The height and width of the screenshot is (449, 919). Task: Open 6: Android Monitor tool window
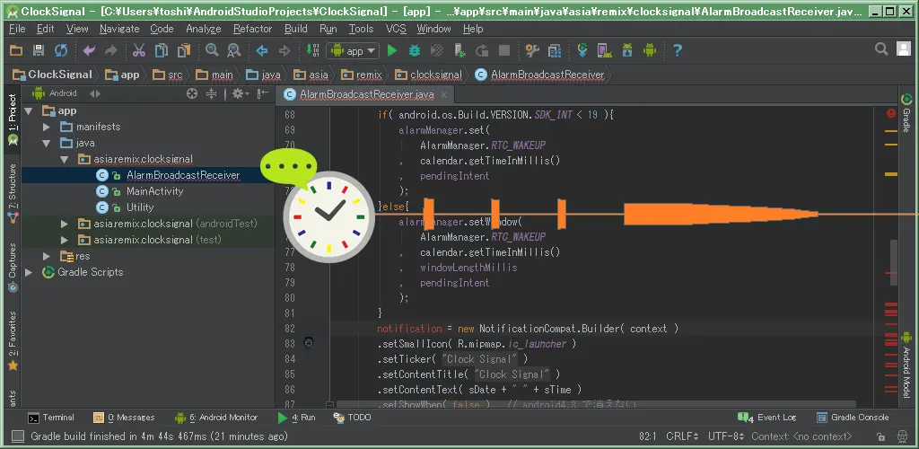coord(216,418)
